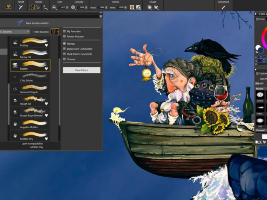This screenshot has height=200, width=267.
Task: Select the Textured Stipple brush
Action: [x=30, y=88]
